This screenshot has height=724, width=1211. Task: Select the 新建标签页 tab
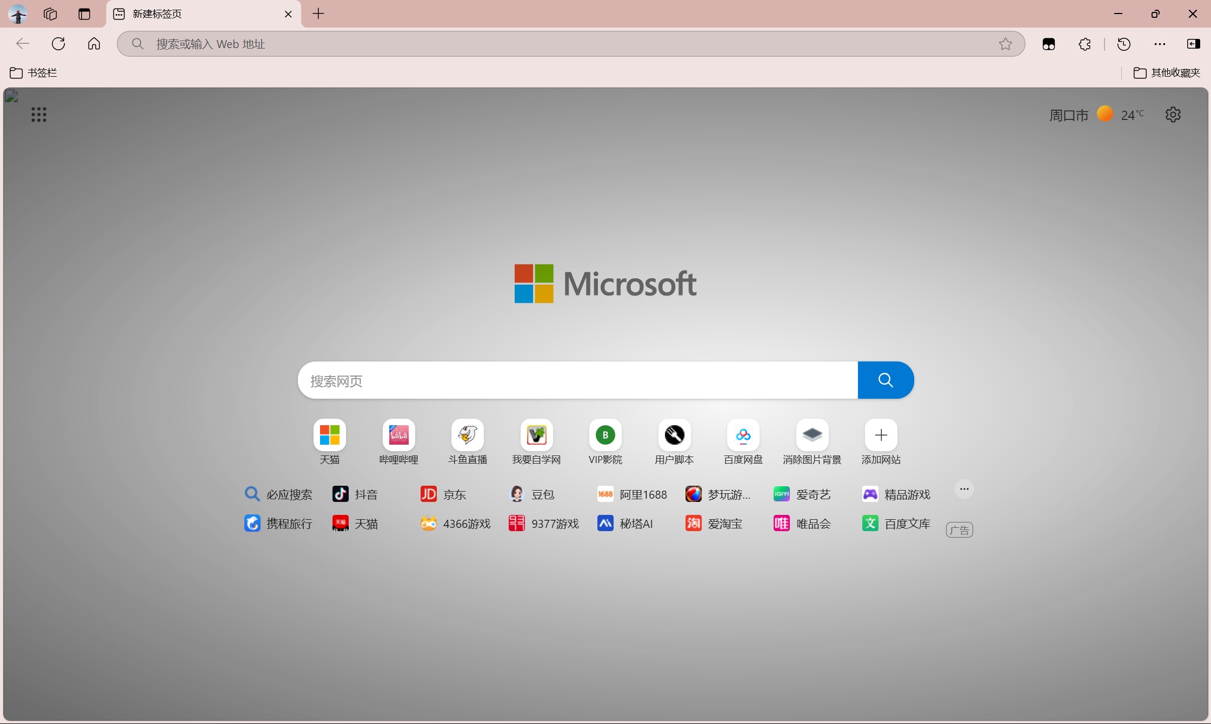coord(203,14)
